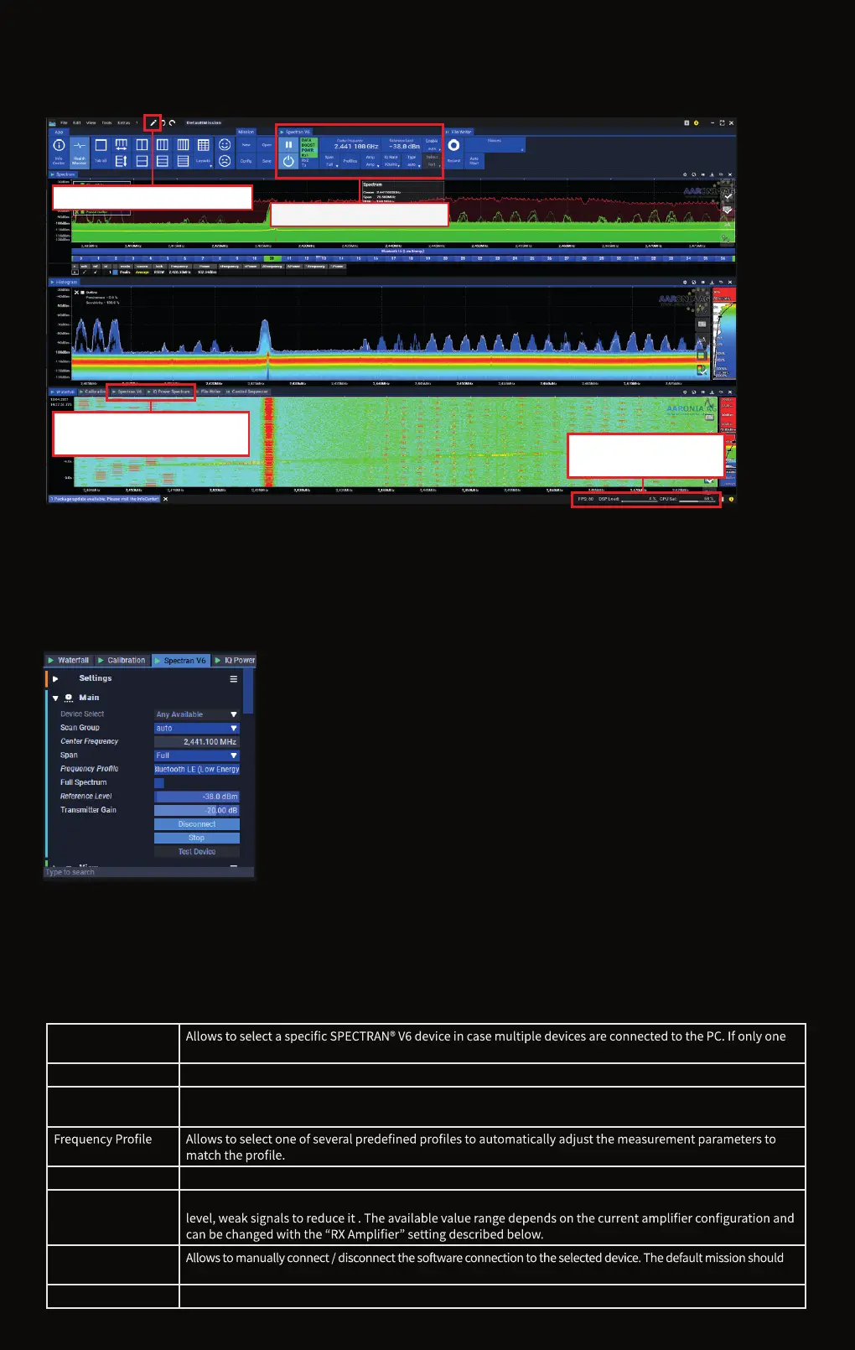Click the mission Config button
This screenshot has height=1350, width=855.
(246, 160)
